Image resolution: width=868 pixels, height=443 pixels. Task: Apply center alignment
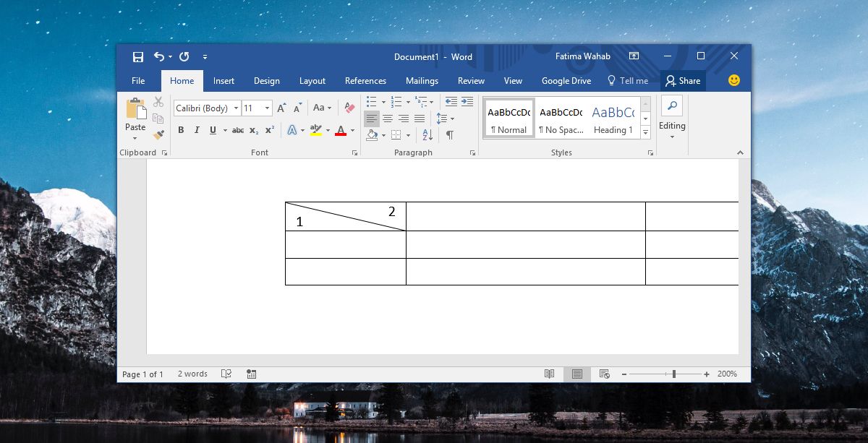click(x=388, y=119)
